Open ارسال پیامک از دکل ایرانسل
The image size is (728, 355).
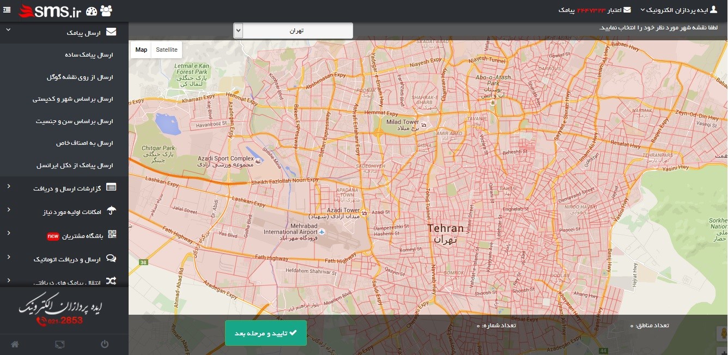point(75,165)
